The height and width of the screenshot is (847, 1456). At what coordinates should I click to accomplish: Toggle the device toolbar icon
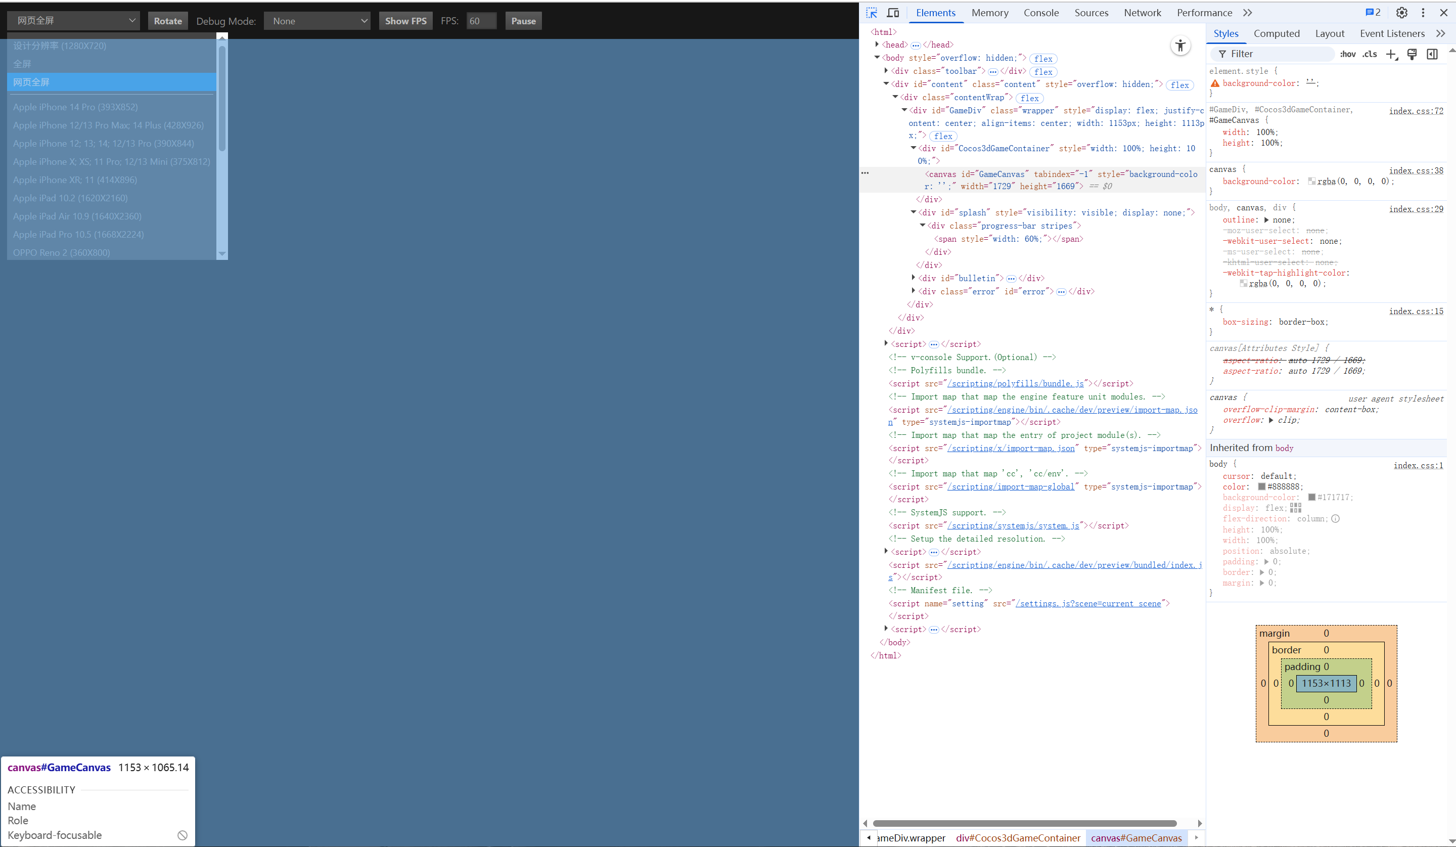893,13
